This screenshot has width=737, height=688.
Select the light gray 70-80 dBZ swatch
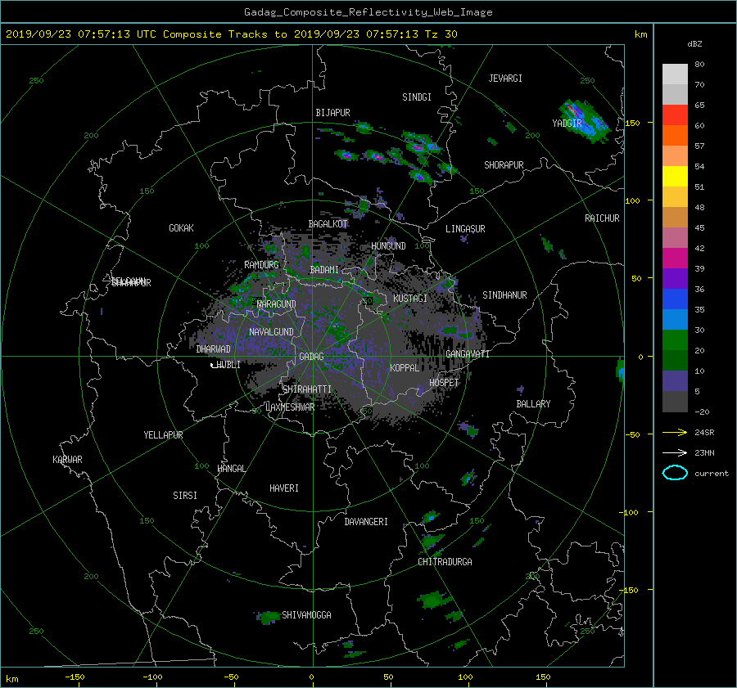click(675, 74)
